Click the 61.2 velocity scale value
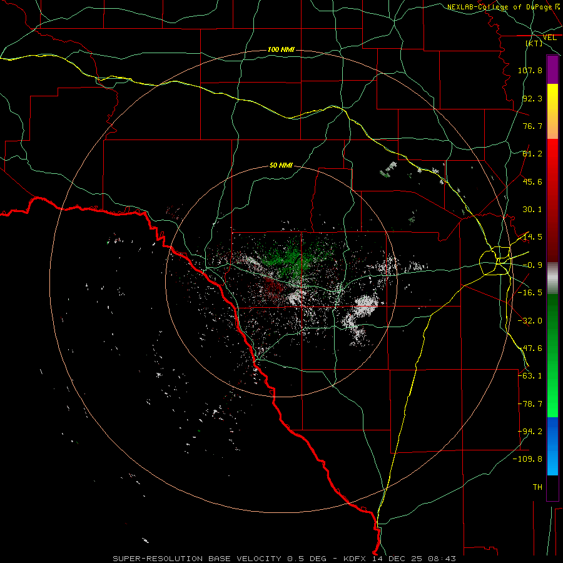 [532, 154]
